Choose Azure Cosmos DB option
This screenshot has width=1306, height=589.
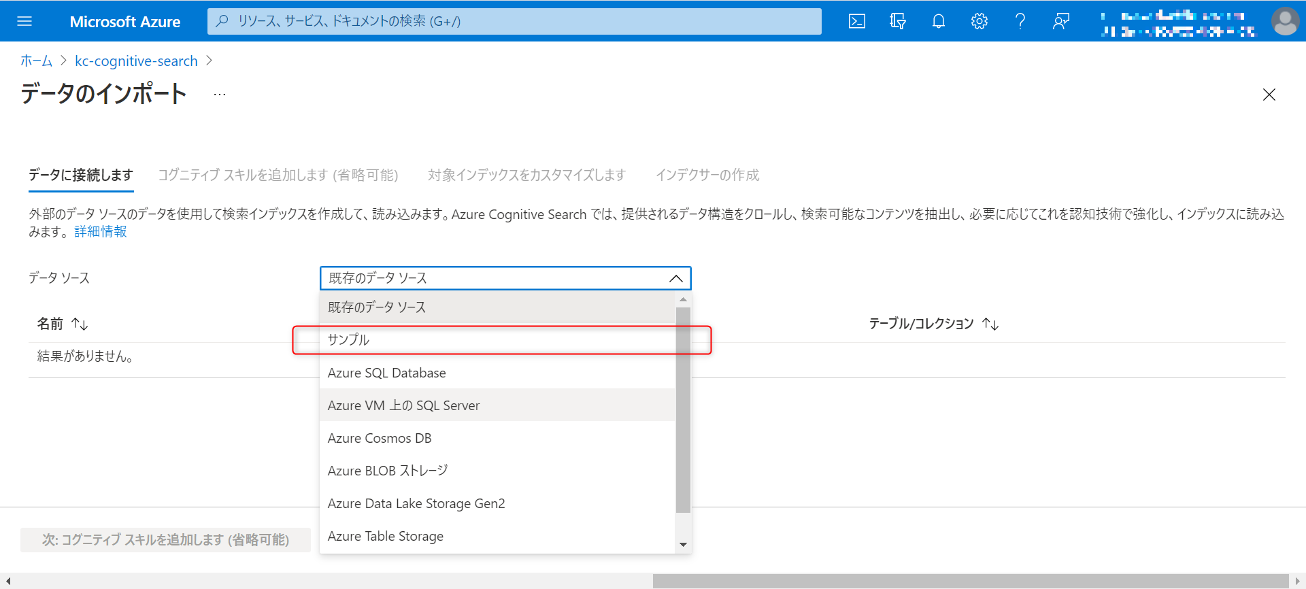pos(497,438)
